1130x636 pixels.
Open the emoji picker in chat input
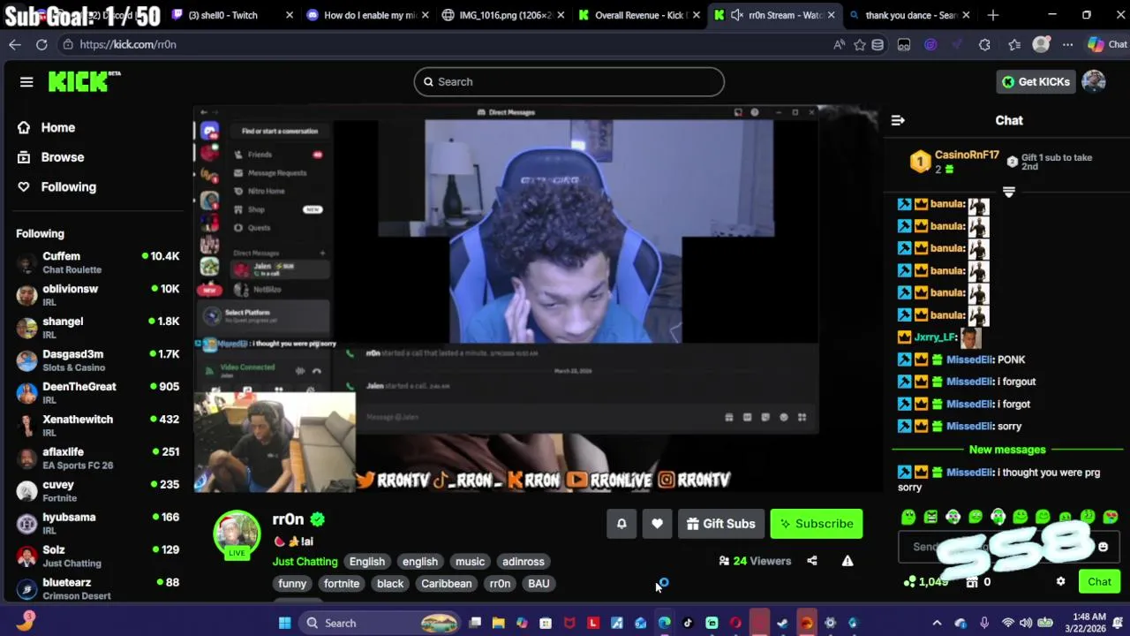(1103, 547)
